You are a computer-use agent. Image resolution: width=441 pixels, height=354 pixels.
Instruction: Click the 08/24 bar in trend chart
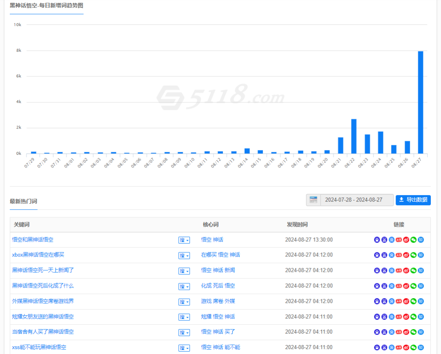pos(381,142)
